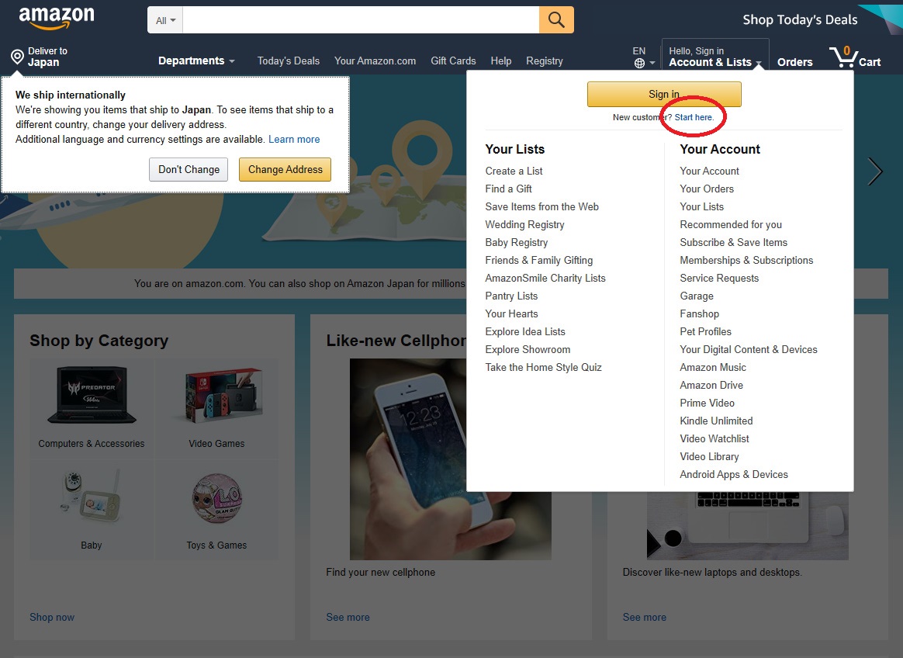The height and width of the screenshot is (658, 903).
Task: Open the Learn more link
Action: (294, 140)
